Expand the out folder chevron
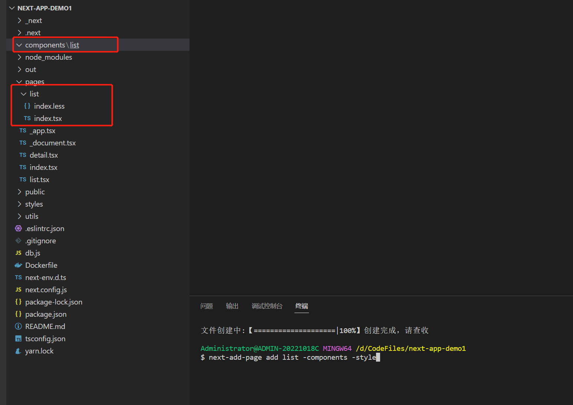This screenshot has width=573, height=405. 20,69
